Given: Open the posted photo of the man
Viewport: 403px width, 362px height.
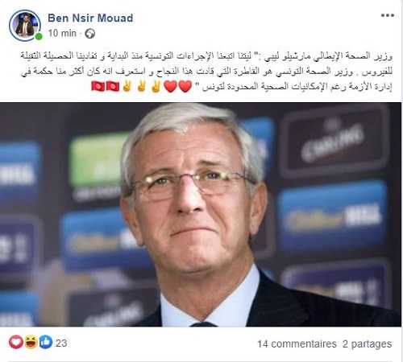Looking at the screenshot, I should point(201,215).
